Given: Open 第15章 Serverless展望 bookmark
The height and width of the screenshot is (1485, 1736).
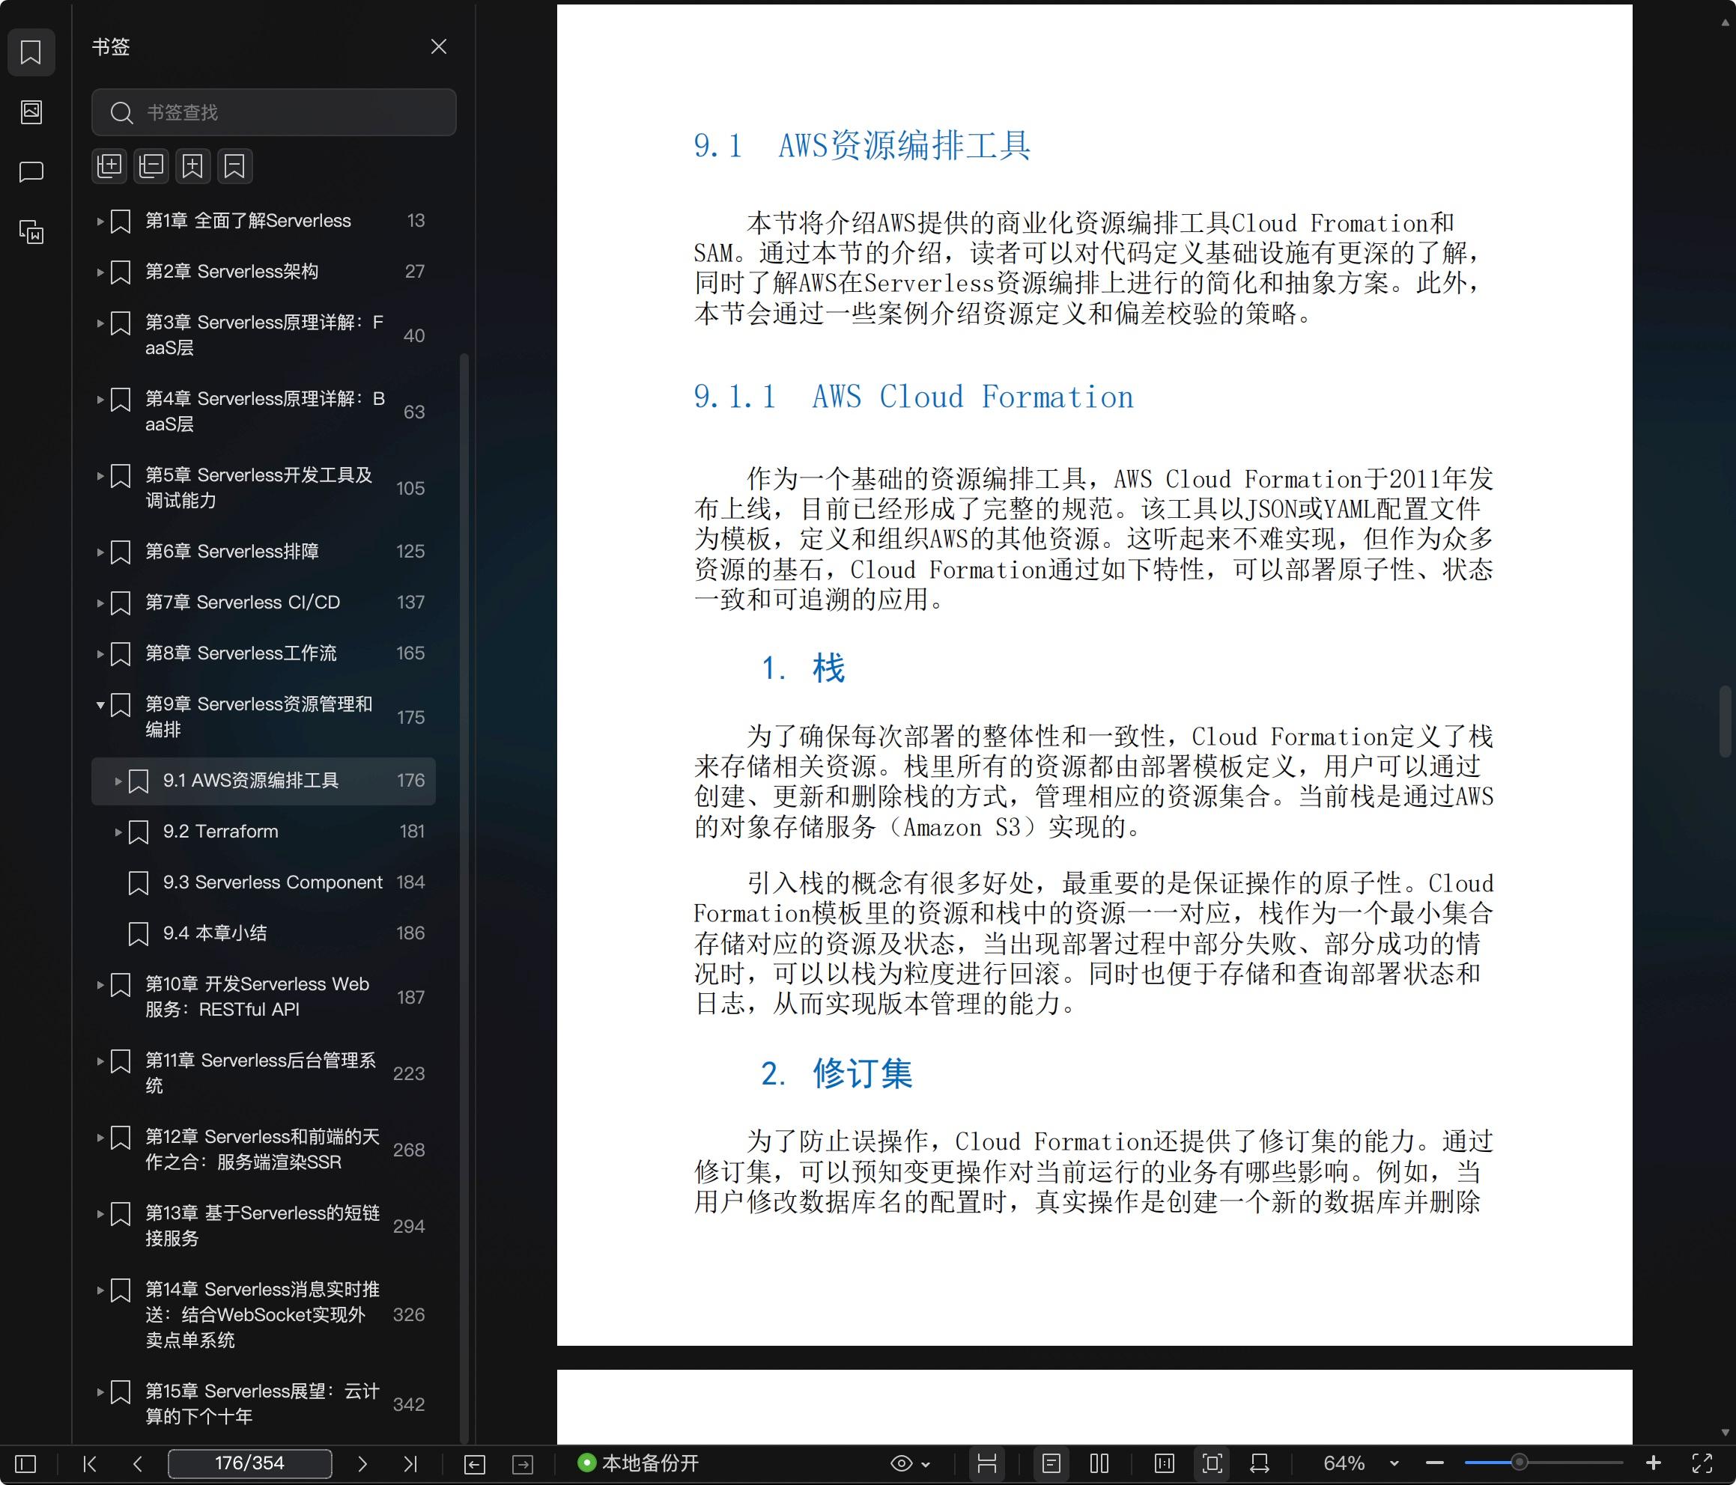Looking at the screenshot, I should tap(262, 1403).
